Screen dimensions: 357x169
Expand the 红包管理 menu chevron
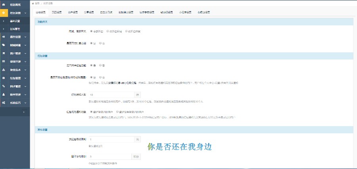(x=25, y=78)
